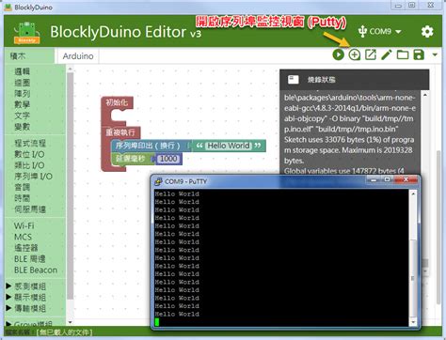
Task: Open the settings gear
Action: [x=427, y=31]
